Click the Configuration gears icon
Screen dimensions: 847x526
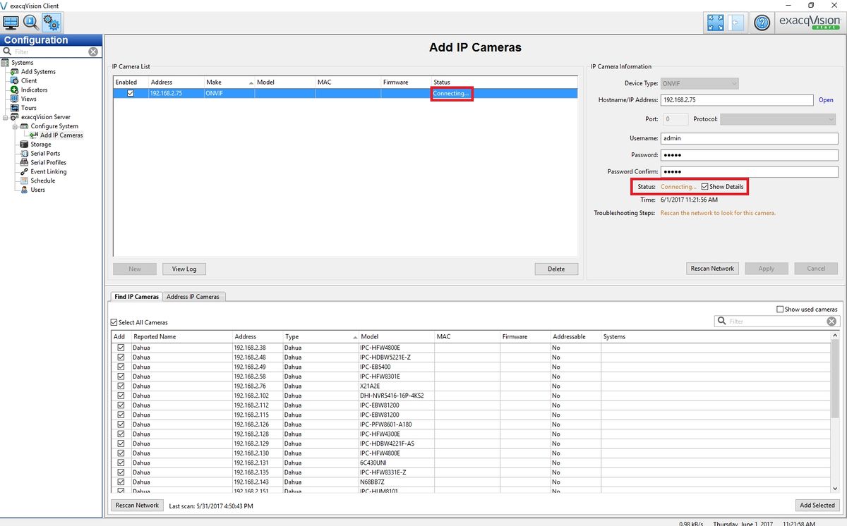tap(52, 22)
